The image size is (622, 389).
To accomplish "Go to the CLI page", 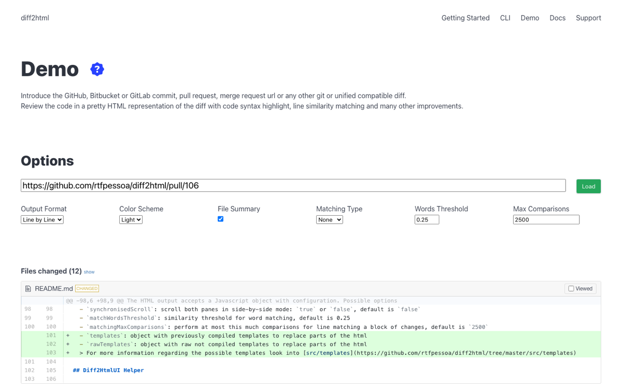I will [505, 18].
